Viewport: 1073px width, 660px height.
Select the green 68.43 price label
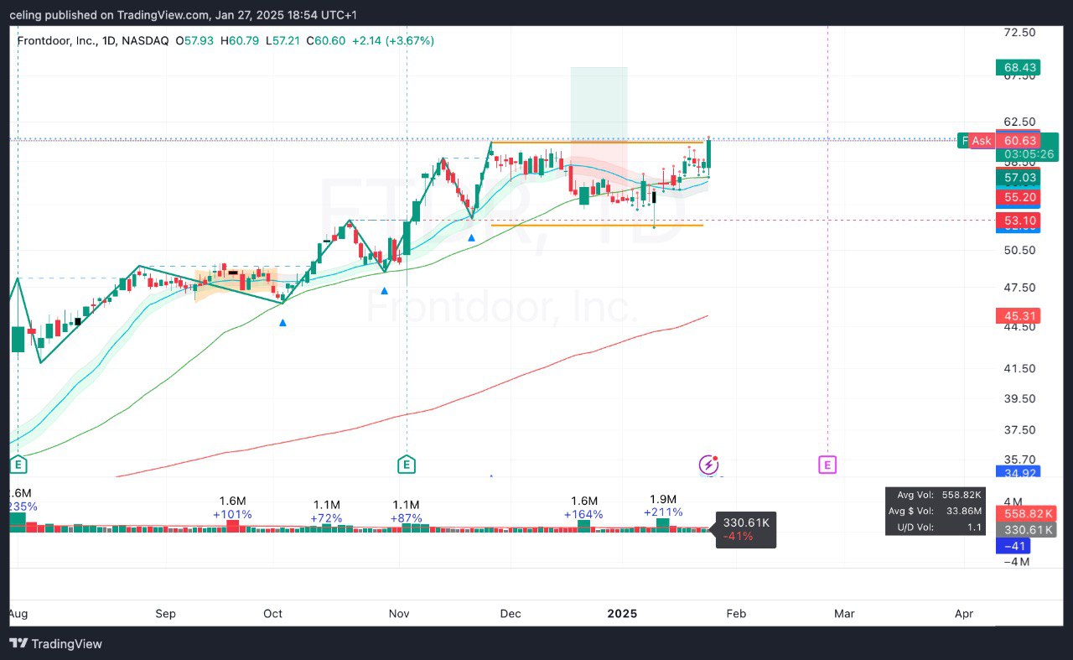tap(1017, 67)
